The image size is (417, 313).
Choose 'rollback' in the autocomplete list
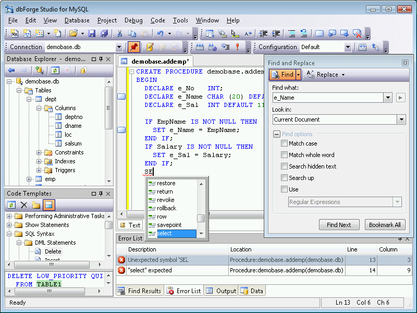[x=173, y=208]
